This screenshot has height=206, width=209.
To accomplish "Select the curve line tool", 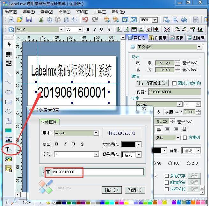I will click(9, 82).
